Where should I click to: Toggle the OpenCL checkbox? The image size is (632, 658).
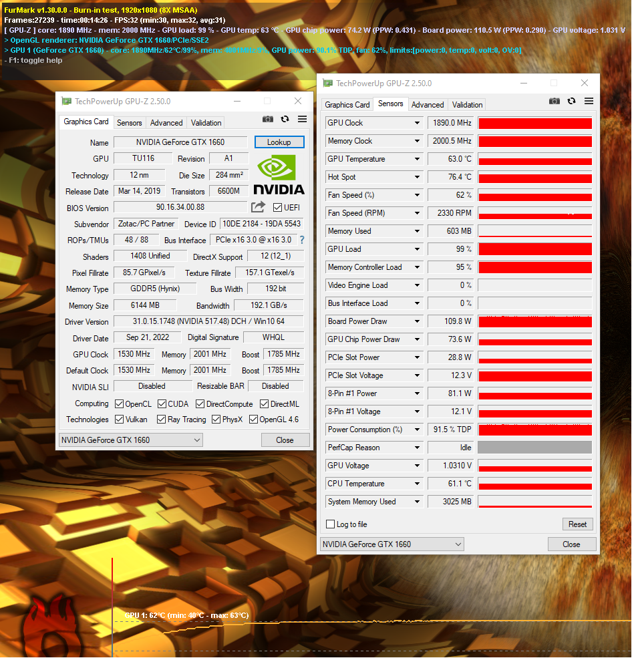[119, 403]
